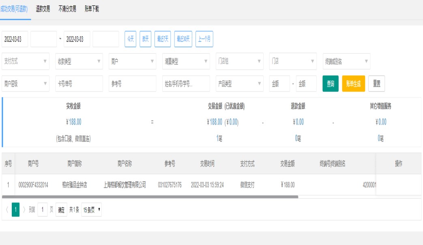Viewport: 423px width, 245px height.
Task: Click the yellow 账单生成 button
Action: pos(353,84)
